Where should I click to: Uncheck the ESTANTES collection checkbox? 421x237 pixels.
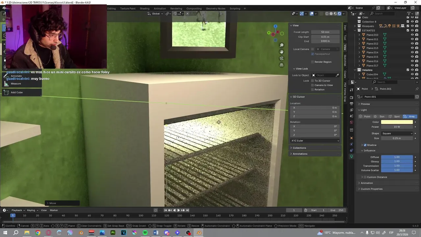point(408,30)
